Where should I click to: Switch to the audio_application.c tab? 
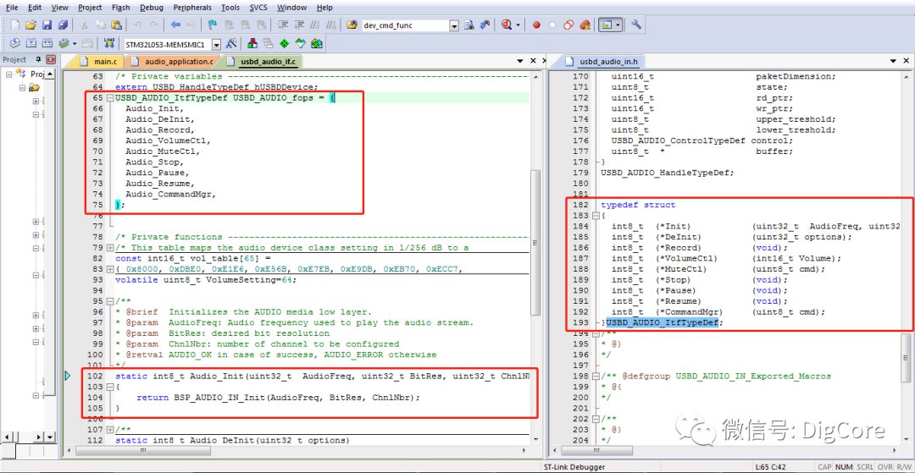point(174,61)
